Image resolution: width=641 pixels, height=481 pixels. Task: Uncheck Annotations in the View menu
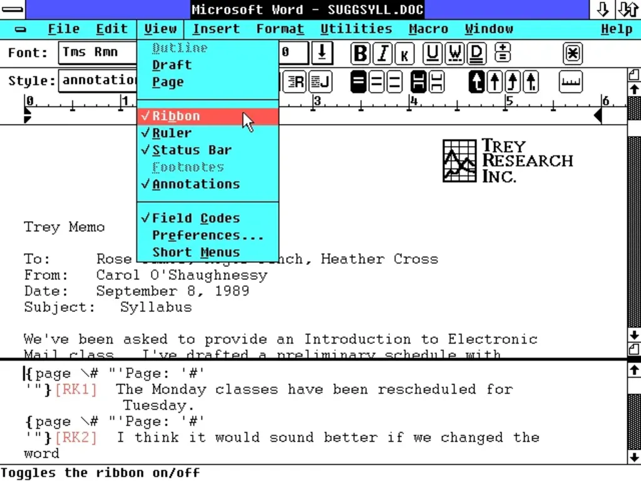(190, 184)
